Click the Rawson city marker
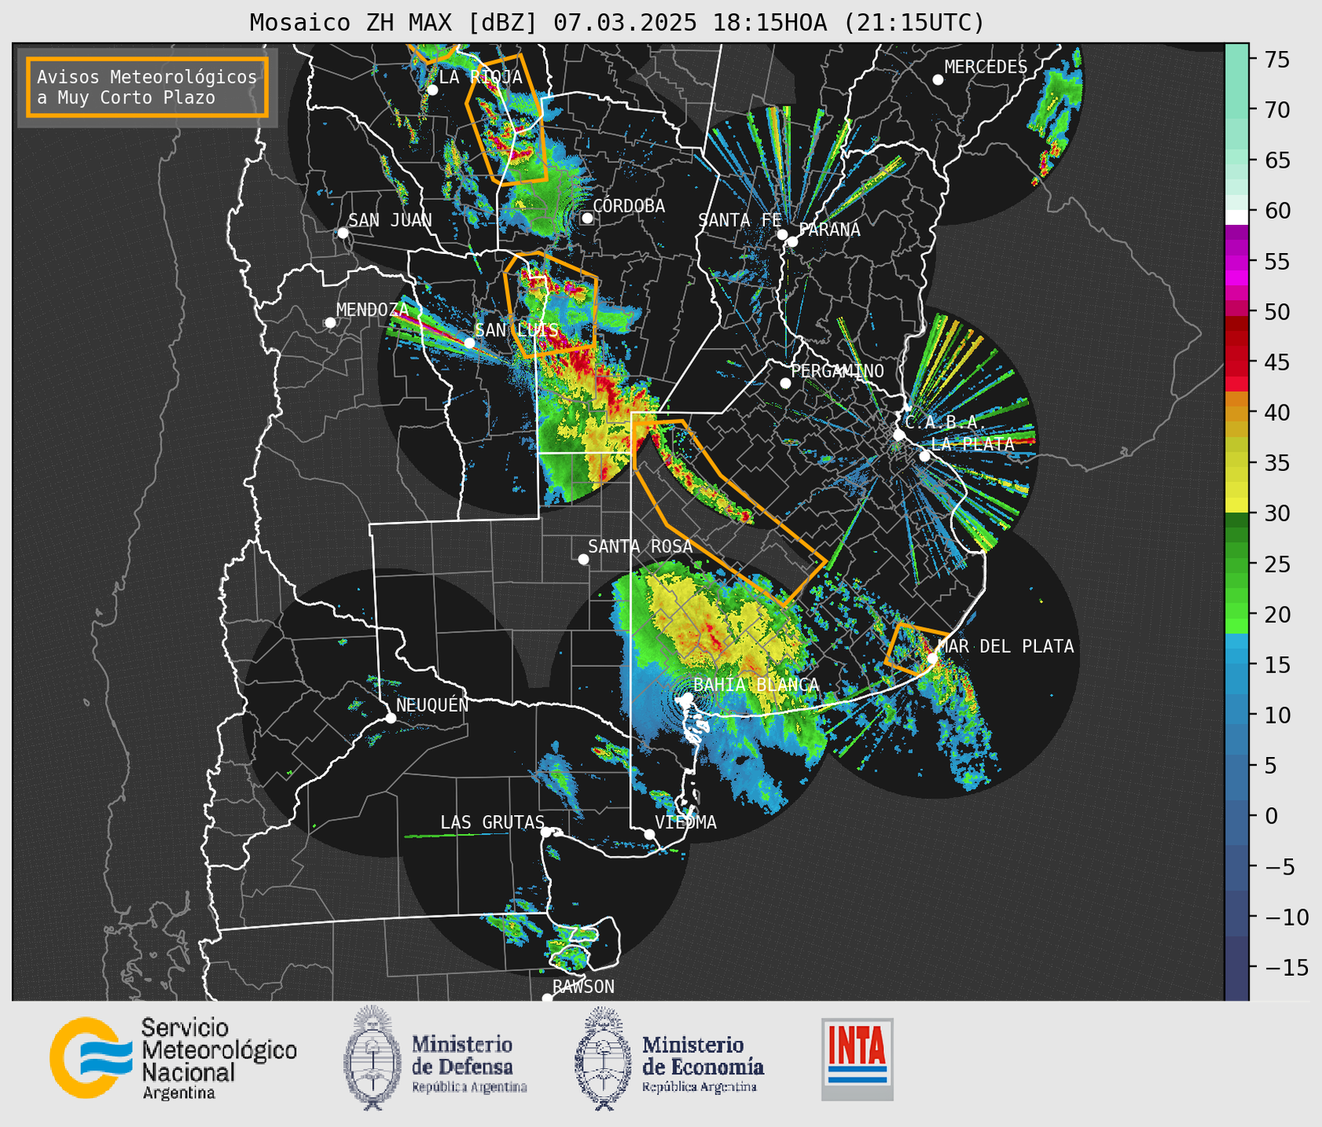The height and width of the screenshot is (1127, 1322). click(547, 998)
